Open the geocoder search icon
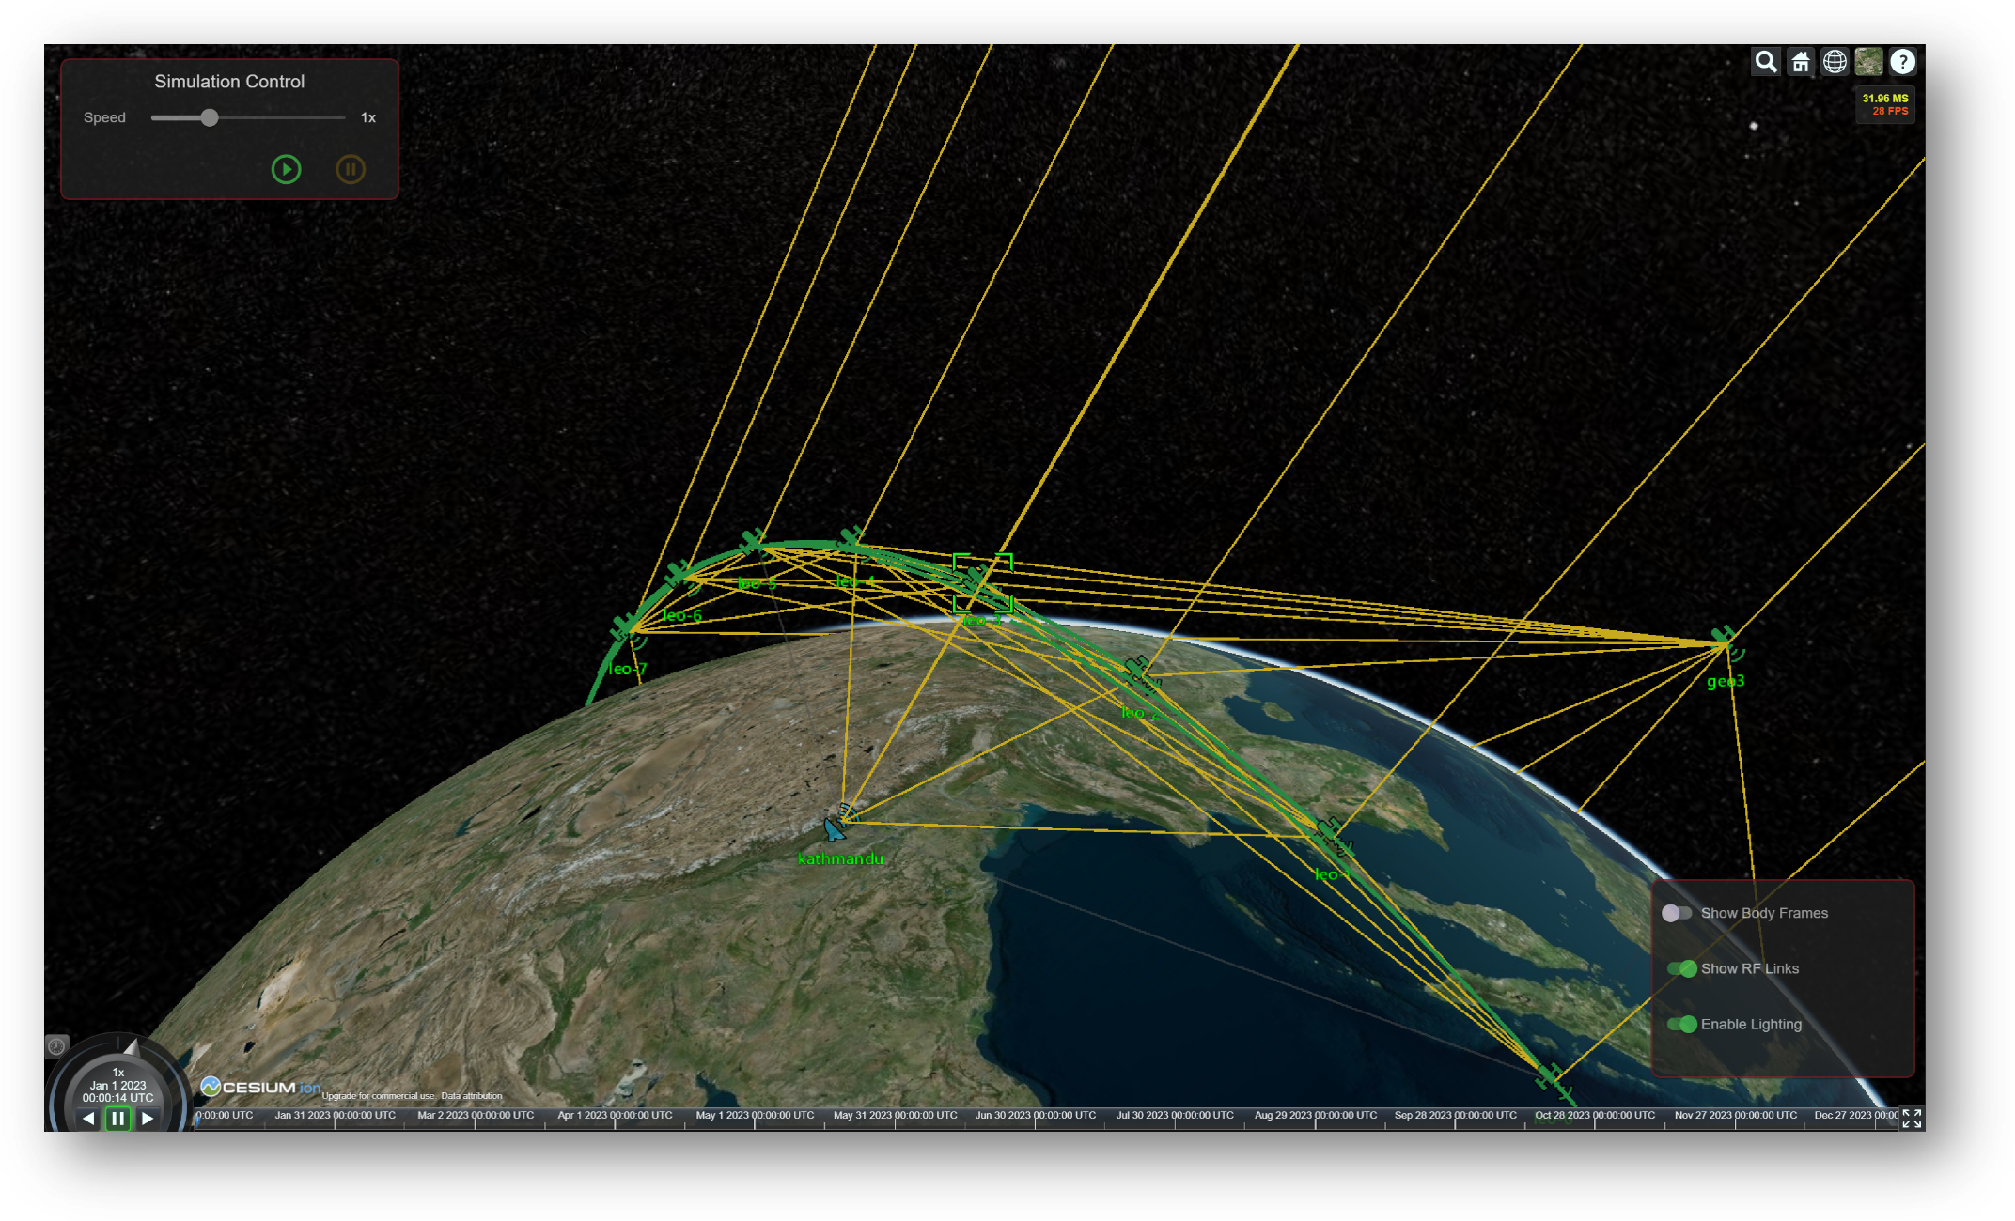Image resolution: width=2015 pixels, height=1221 pixels. [1766, 62]
